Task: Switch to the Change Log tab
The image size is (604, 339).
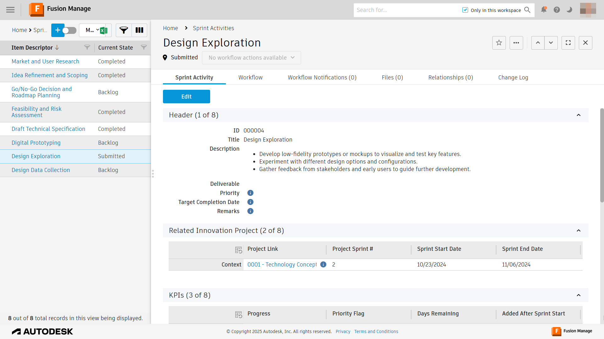Action: click(513, 78)
